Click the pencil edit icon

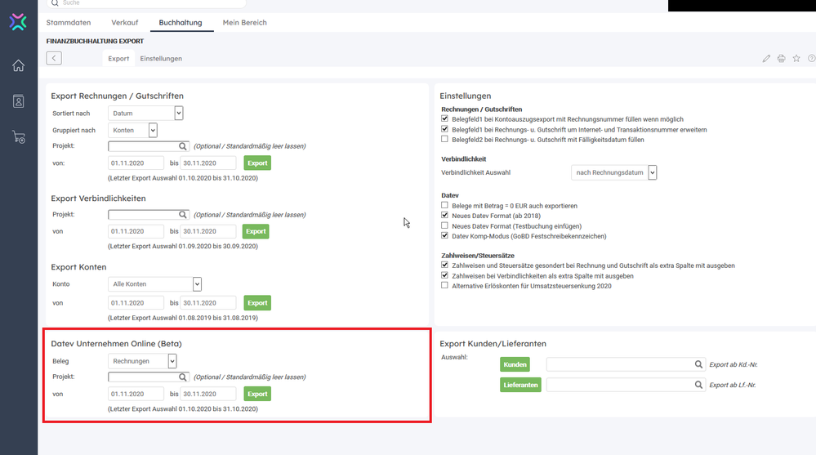click(x=766, y=59)
